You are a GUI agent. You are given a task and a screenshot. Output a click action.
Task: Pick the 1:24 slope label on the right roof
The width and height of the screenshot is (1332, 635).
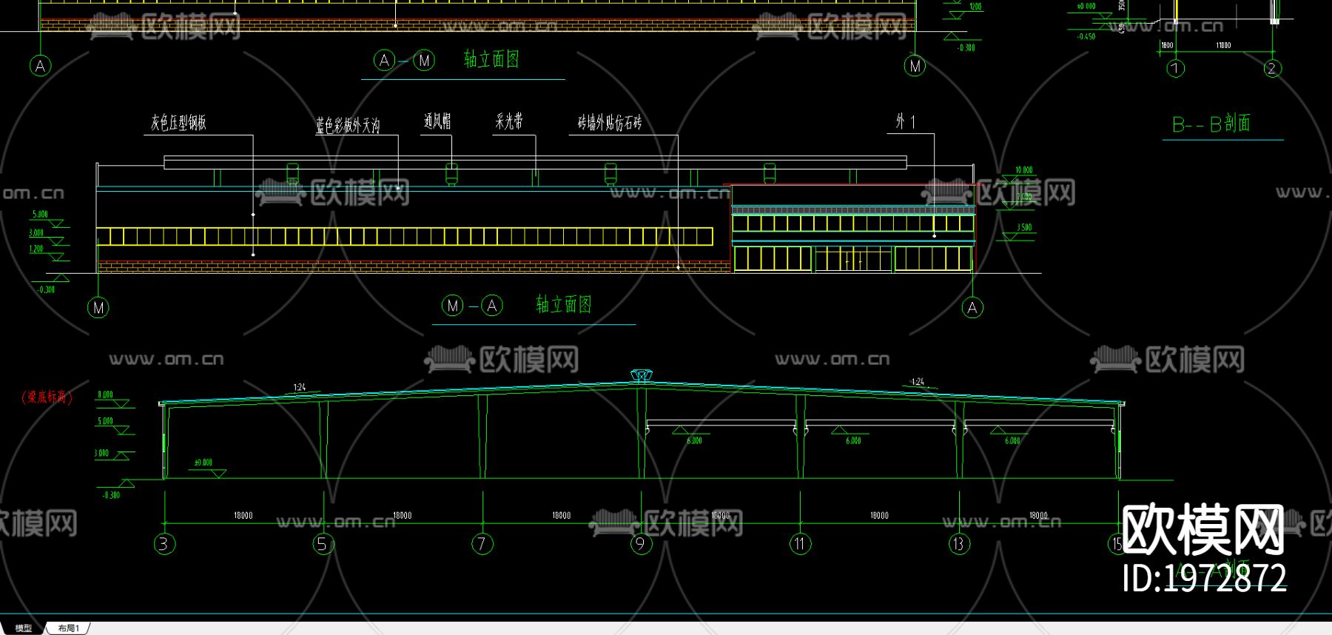(918, 382)
